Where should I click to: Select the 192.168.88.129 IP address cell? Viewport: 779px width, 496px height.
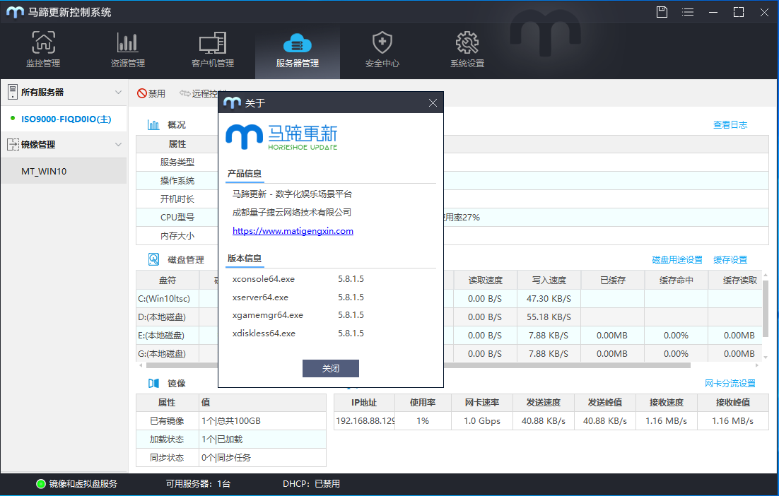coord(365,421)
